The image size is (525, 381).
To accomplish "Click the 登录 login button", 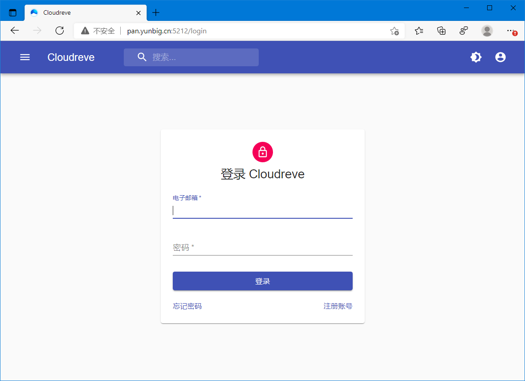I will pyautogui.click(x=263, y=281).
